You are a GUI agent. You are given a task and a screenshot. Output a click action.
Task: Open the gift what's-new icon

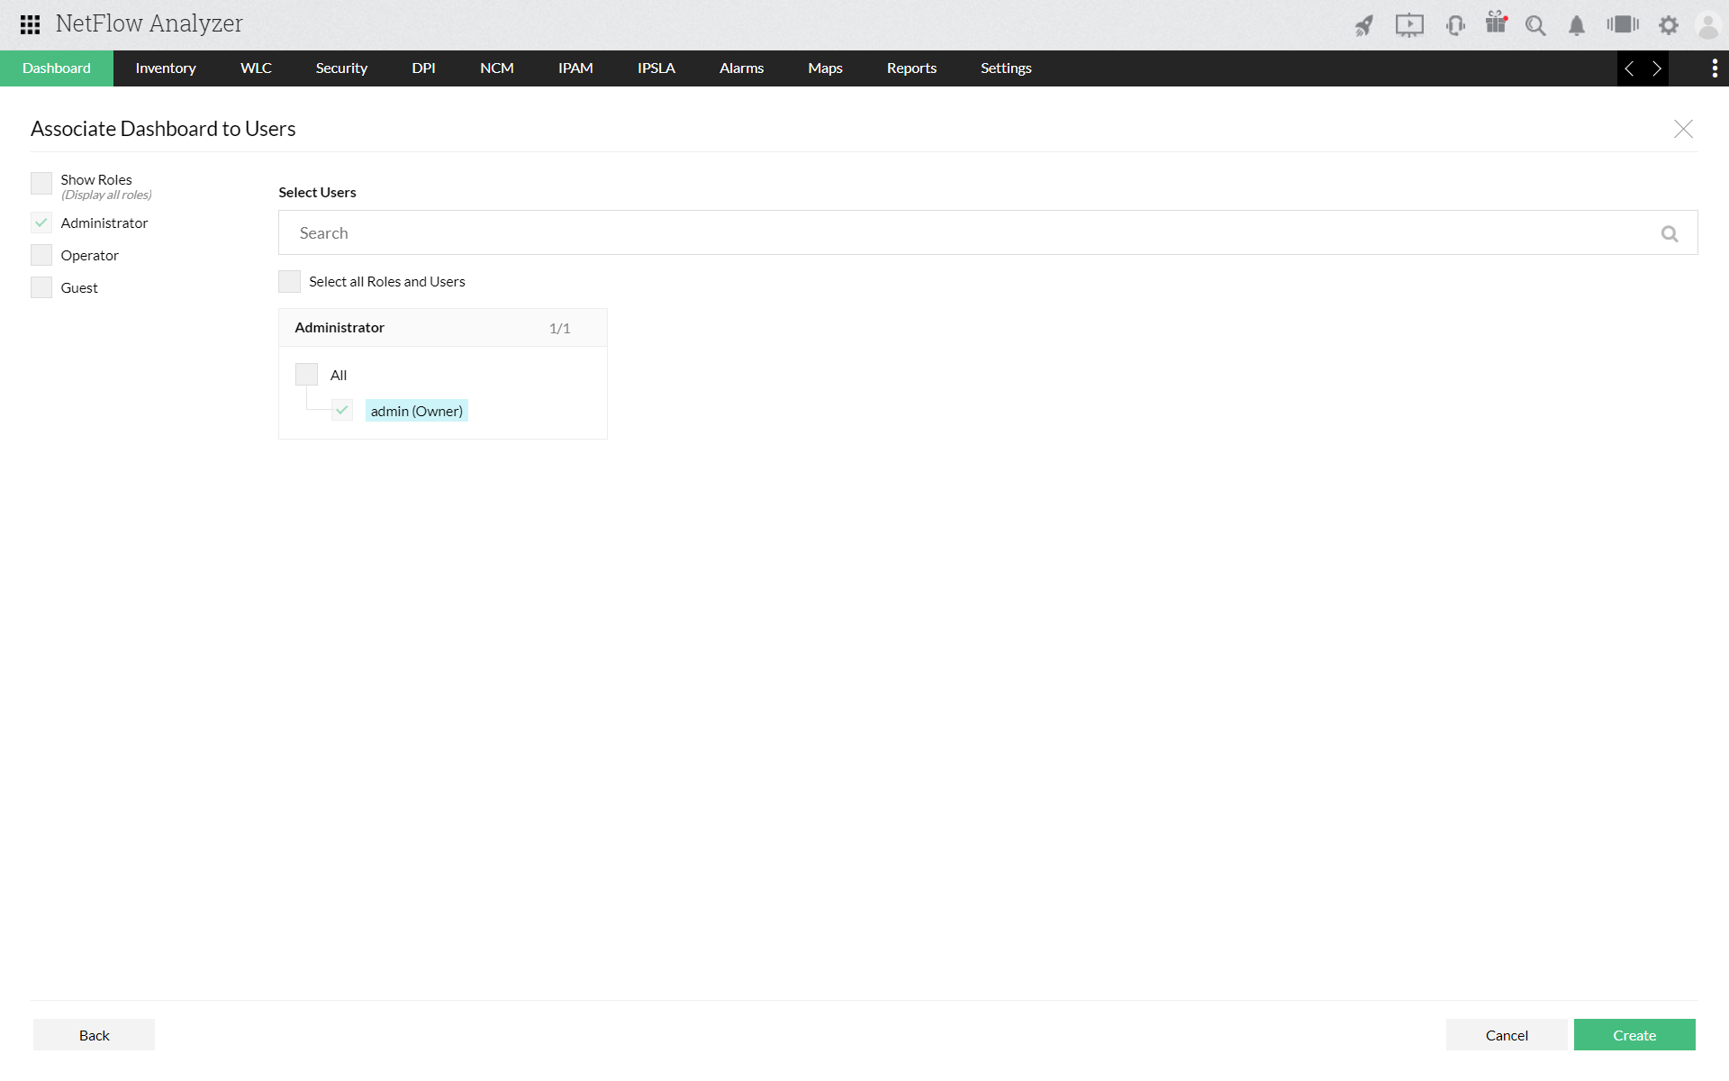(1496, 23)
